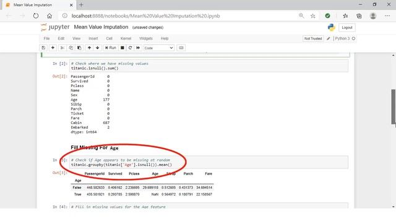Click the Parch column header

tap(188, 174)
